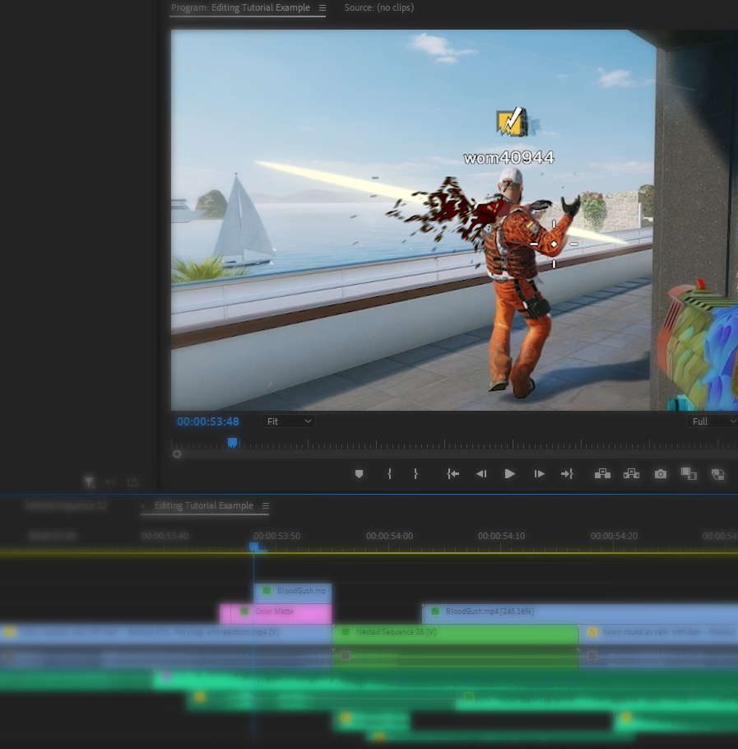The height and width of the screenshot is (749, 738).
Task: Select the Editing Tutorial Example timeline tab
Action: (204, 505)
